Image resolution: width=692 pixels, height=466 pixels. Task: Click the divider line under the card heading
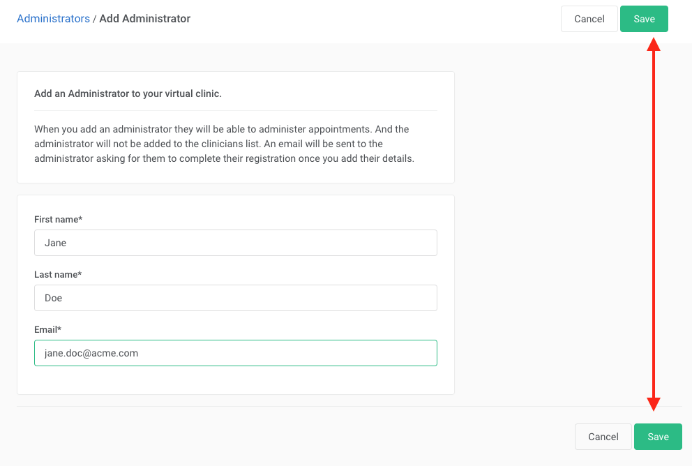point(236,110)
